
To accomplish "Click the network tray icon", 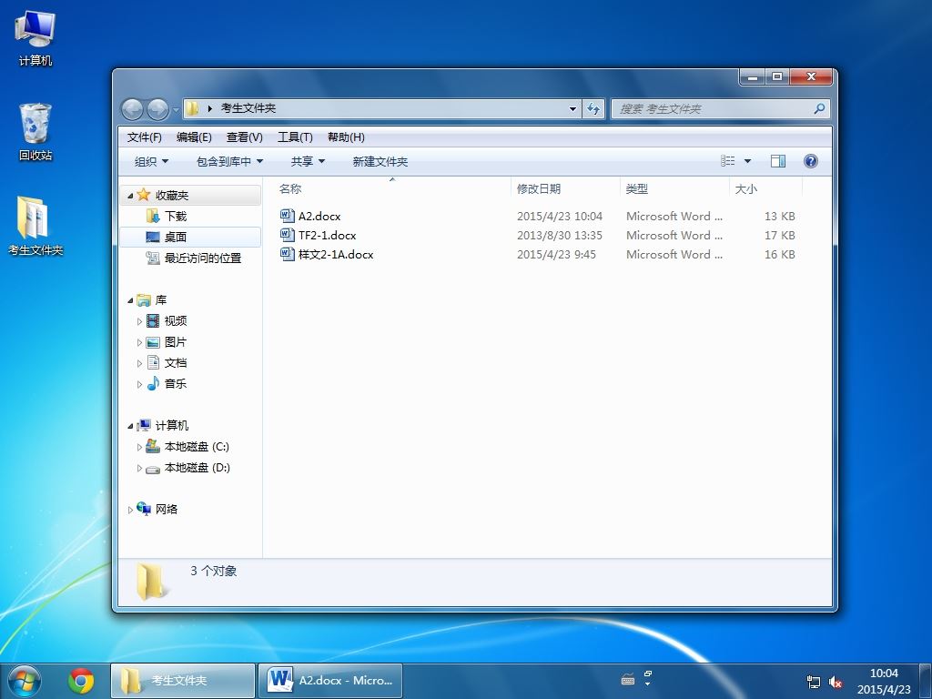I will (x=813, y=683).
